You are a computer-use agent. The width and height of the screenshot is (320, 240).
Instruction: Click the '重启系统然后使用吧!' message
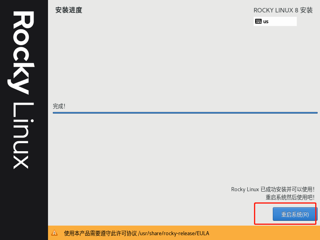290,197
